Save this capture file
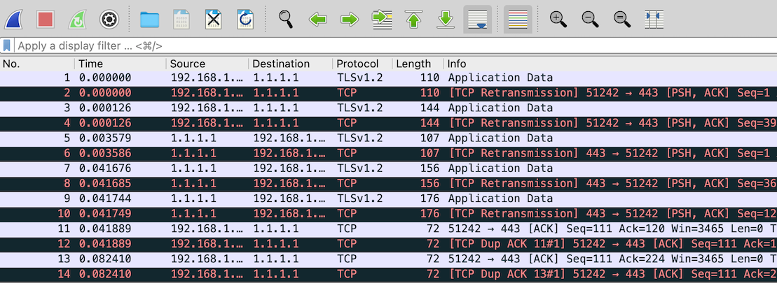 point(181,20)
